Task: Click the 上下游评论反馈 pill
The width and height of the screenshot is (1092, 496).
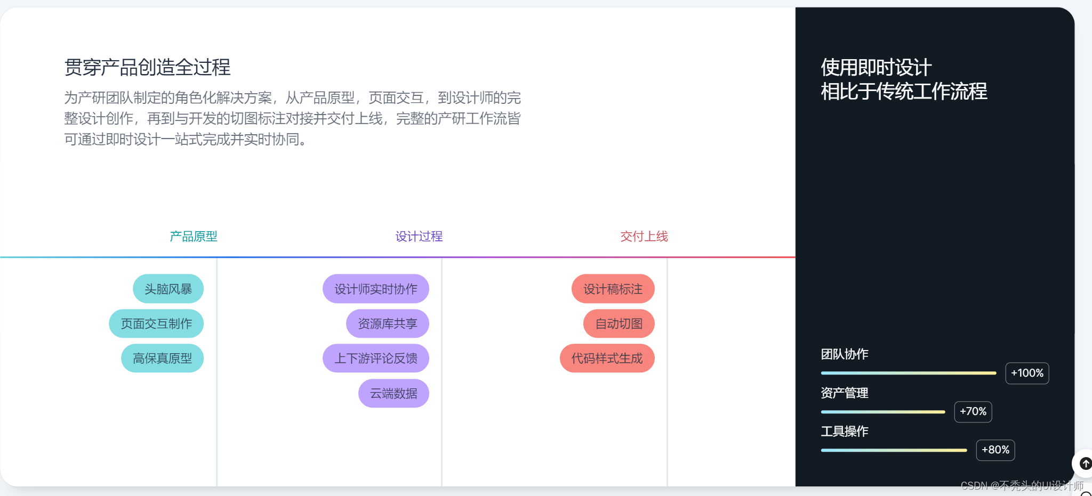Action: click(376, 358)
